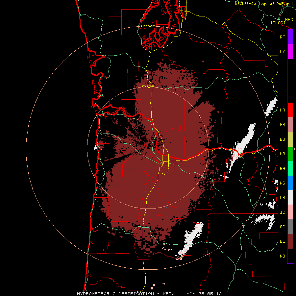Click the 11 MAY 25 05:12 timestamp
The image size is (296, 296).
[x=200, y=294]
